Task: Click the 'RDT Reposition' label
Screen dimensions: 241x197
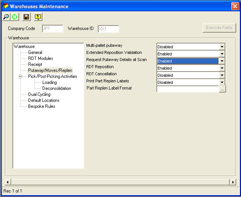Action: pyautogui.click(x=100, y=67)
